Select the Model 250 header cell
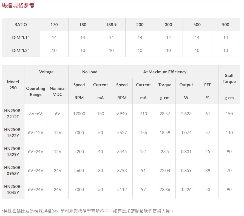 (x=13, y=85)
